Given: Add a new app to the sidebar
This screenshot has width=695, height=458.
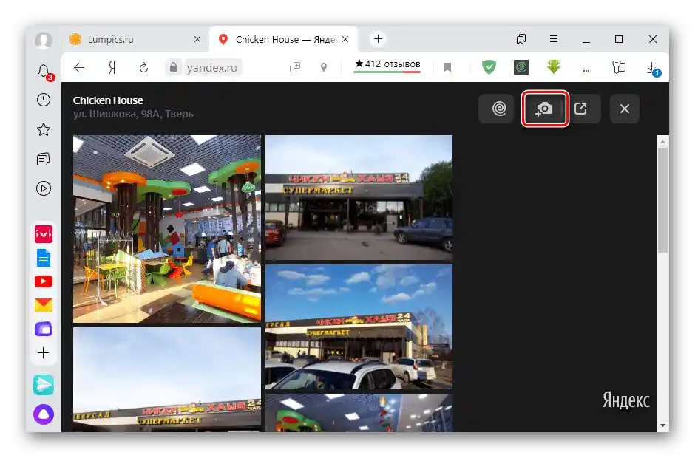Looking at the screenshot, I should click(44, 353).
